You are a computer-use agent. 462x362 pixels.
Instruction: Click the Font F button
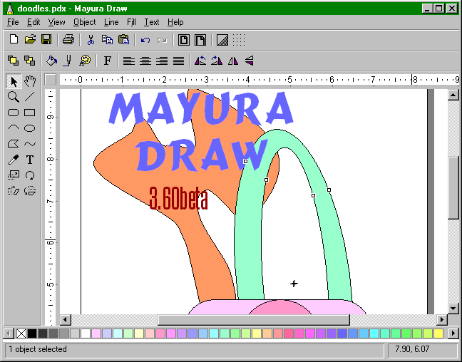coord(108,61)
